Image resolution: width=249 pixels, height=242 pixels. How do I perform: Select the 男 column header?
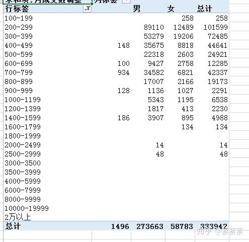click(x=137, y=9)
